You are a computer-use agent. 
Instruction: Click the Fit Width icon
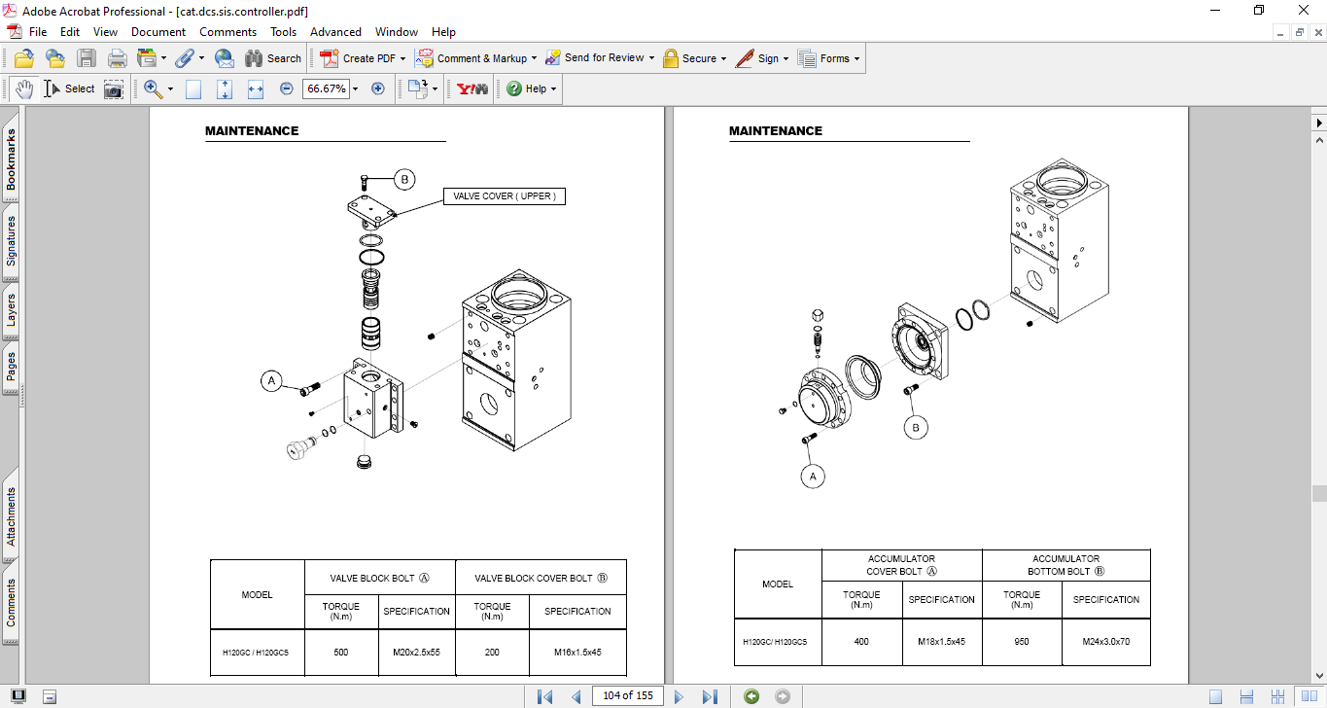coord(256,88)
